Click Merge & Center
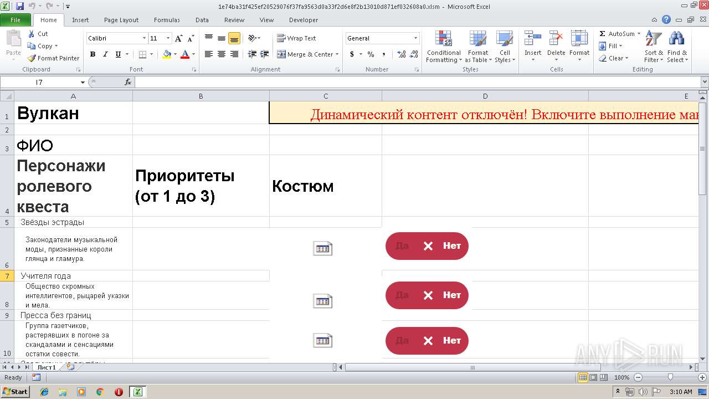 (305, 54)
